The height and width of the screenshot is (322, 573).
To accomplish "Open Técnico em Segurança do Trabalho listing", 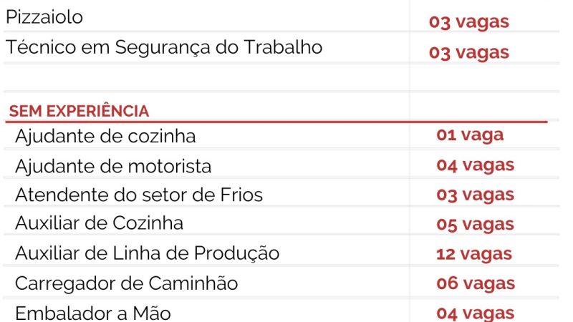I will (164, 48).
